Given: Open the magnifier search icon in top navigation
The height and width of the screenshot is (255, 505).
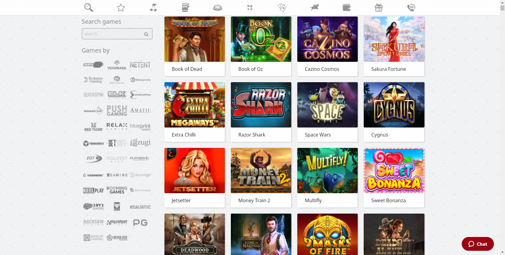Looking at the screenshot, I should (x=89, y=7).
